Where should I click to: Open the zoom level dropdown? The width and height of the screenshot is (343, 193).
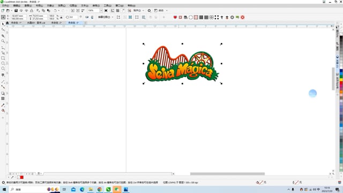(101, 11)
